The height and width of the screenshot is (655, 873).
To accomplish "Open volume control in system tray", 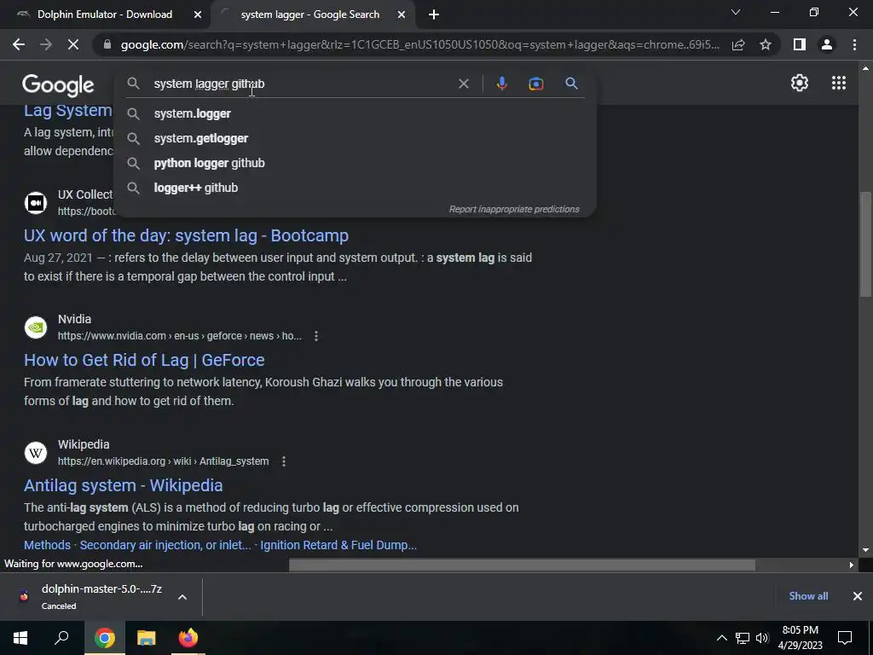I will (x=762, y=638).
